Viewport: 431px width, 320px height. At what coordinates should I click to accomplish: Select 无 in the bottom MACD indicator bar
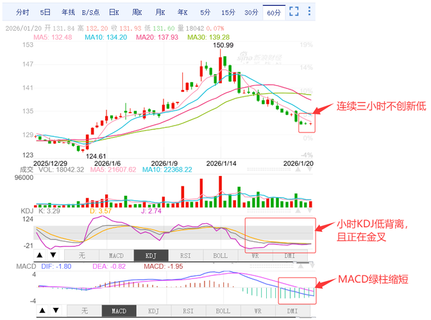tap(85, 311)
